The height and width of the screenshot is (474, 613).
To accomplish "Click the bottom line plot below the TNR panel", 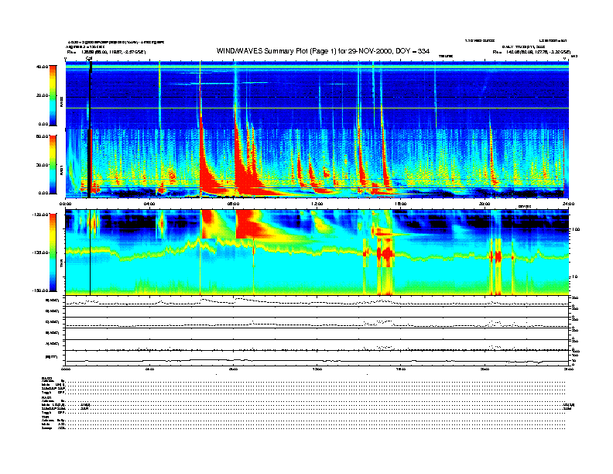I will 317,358.
